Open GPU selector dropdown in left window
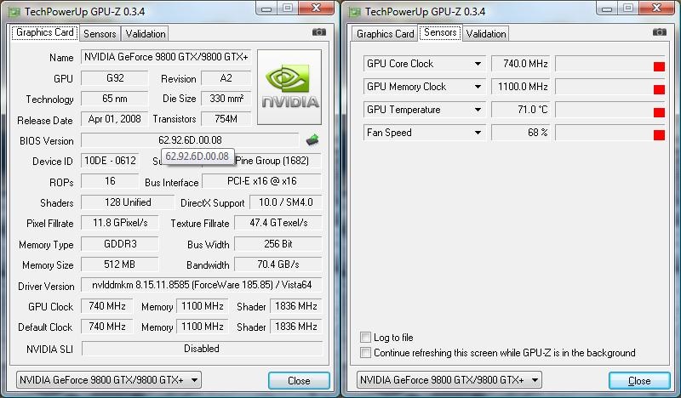Image resolution: width=681 pixels, height=398 pixels. click(x=109, y=380)
